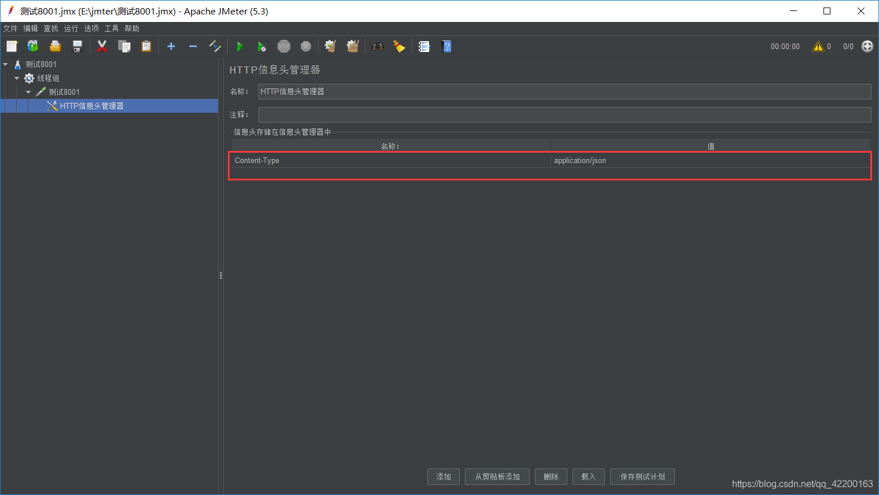Click the 0/0 active threads counter
This screenshot has width=879, height=495.
(848, 46)
